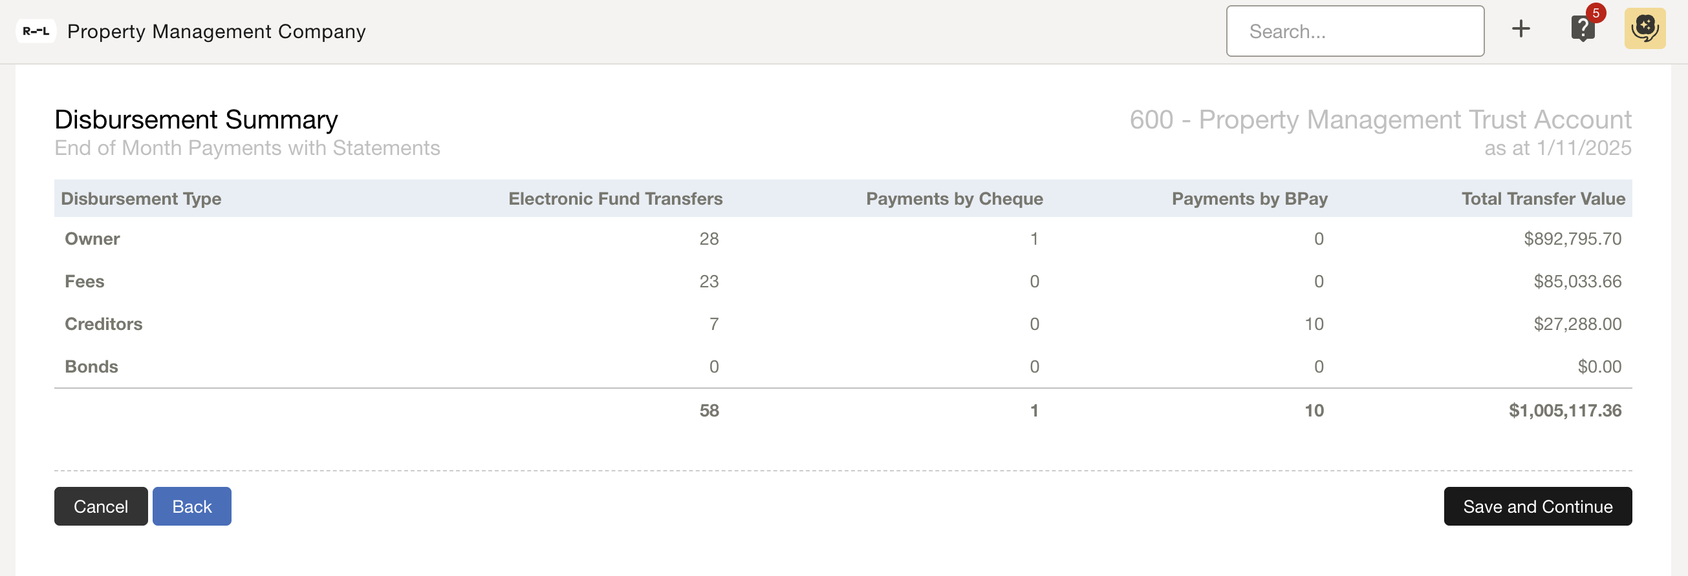
Task: Sort by Total Transfer Value column
Action: pos(1542,198)
